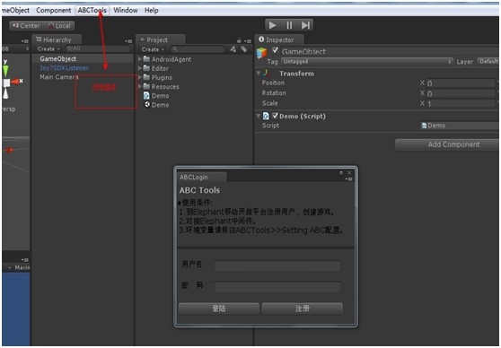501x348 pixels.
Task: Expand the AndroidAgent folder
Action: click(140, 59)
